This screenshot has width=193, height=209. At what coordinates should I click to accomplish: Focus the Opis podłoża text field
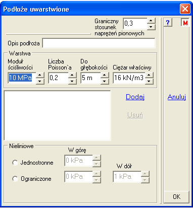(99, 43)
